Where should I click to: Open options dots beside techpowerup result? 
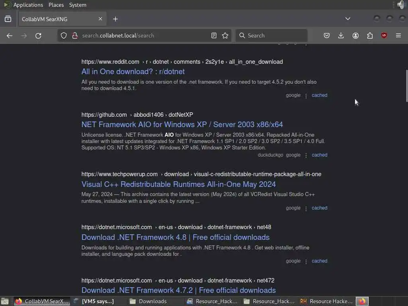coord(306,208)
